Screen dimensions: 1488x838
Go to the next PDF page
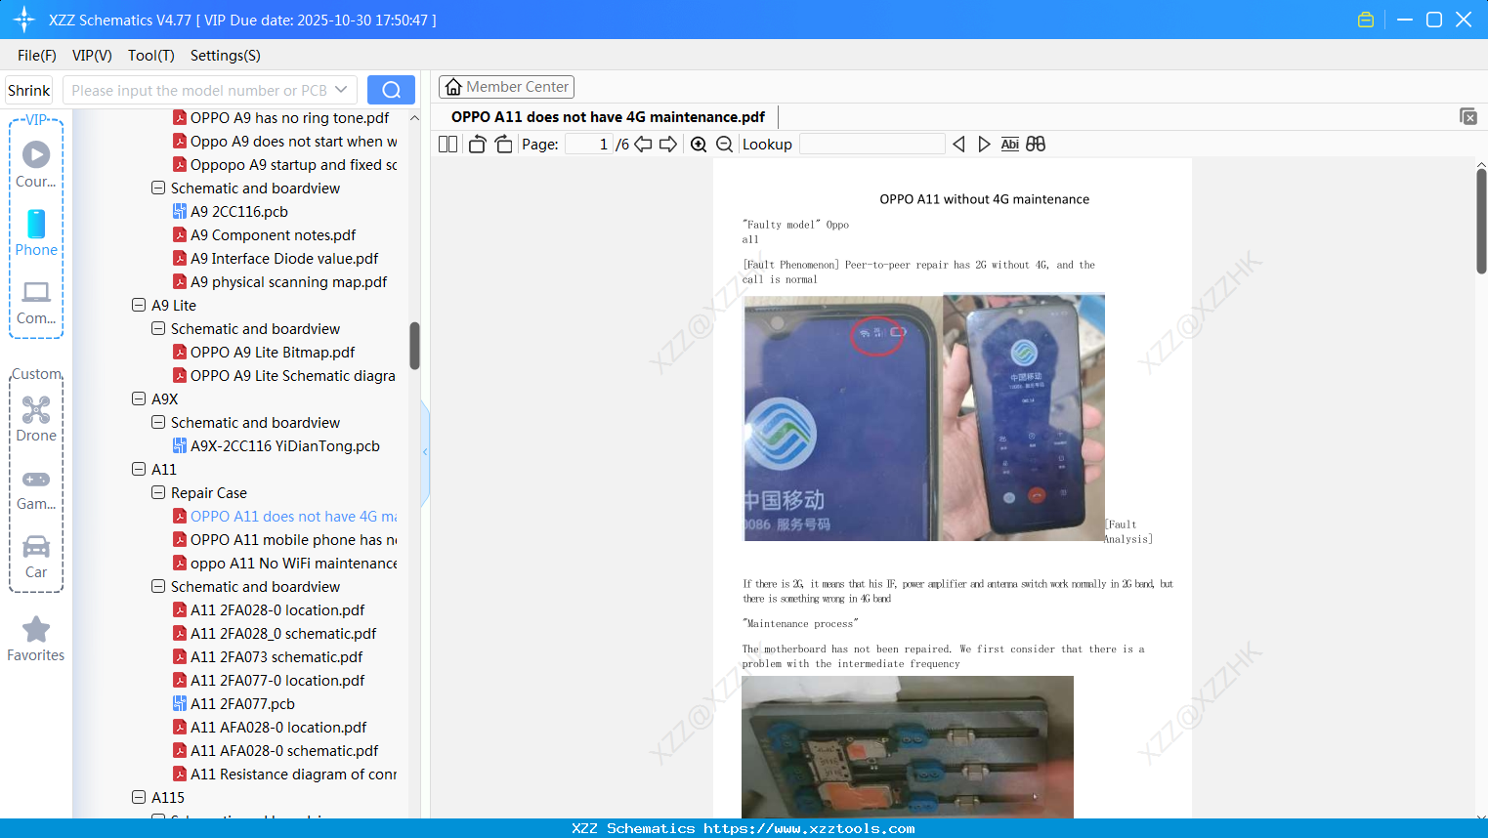tap(668, 145)
